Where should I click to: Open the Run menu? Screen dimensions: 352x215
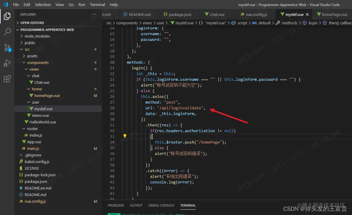click(x=82, y=5)
